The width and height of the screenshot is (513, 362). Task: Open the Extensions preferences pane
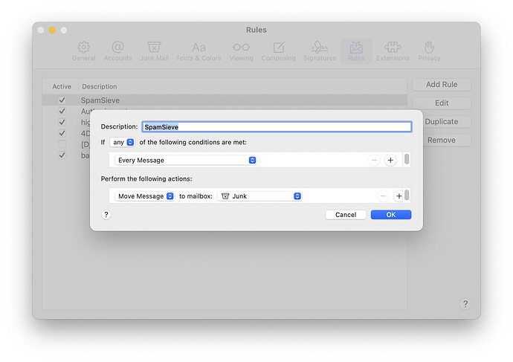pos(393,51)
